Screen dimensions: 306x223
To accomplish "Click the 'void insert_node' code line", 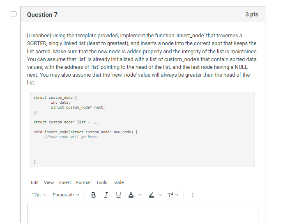I will pyautogui.click(x=85, y=132).
